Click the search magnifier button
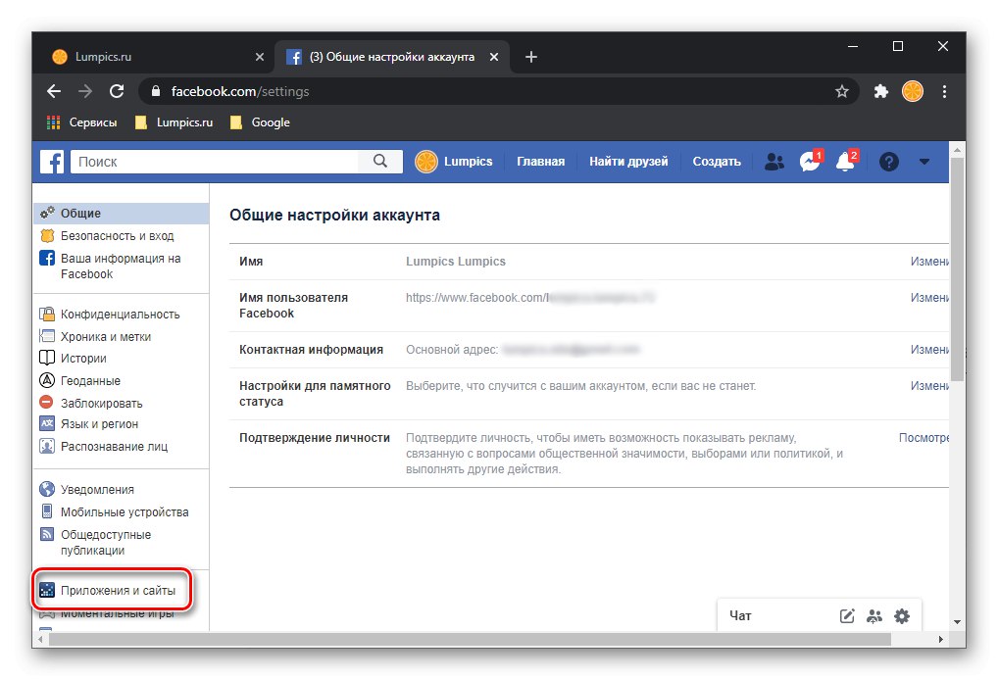 point(380,162)
